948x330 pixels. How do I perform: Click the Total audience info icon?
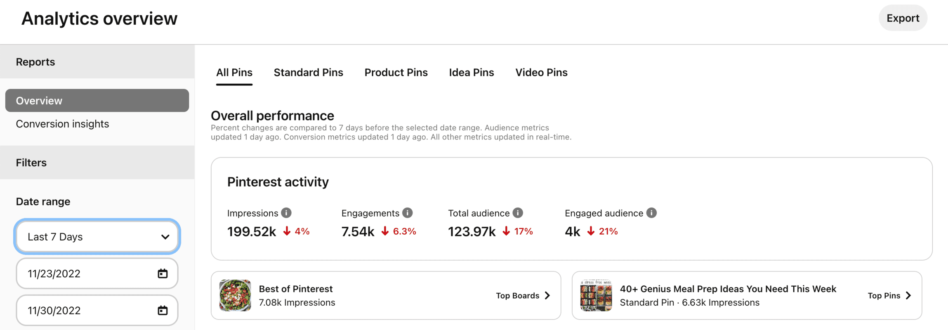[518, 213]
